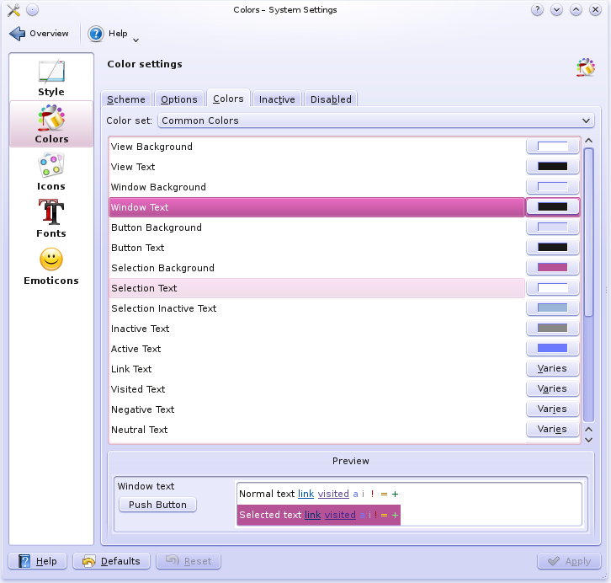611x583 pixels.
Task: Click the Reset button
Action: click(189, 561)
